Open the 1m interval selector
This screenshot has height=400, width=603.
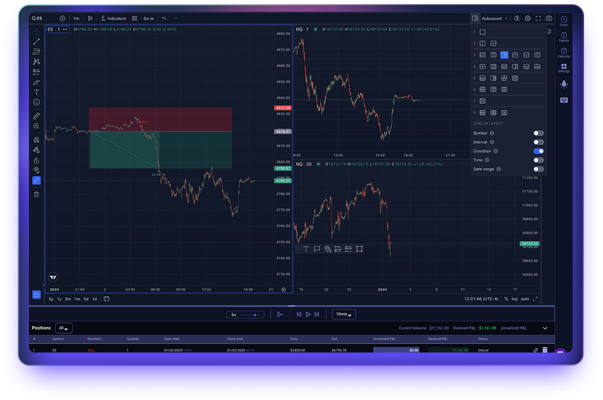pos(76,18)
